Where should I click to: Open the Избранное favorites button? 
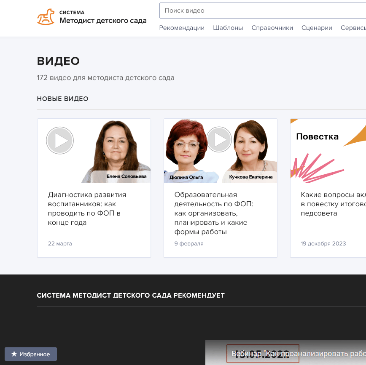coord(31,354)
